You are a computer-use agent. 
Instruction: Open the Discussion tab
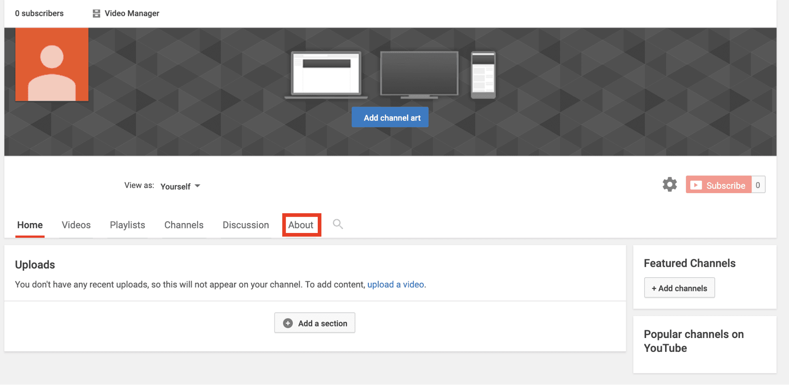click(x=246, y=225)
